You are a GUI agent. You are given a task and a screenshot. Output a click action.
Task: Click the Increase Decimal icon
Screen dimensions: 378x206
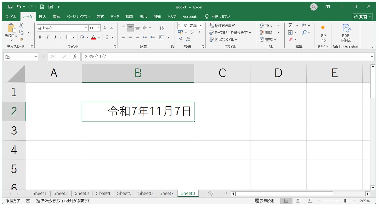(181, 38)
